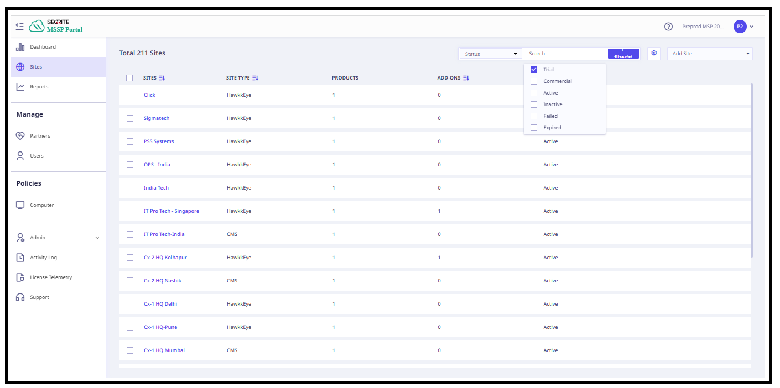Check the Failed status filter

(x=534, y=116)
